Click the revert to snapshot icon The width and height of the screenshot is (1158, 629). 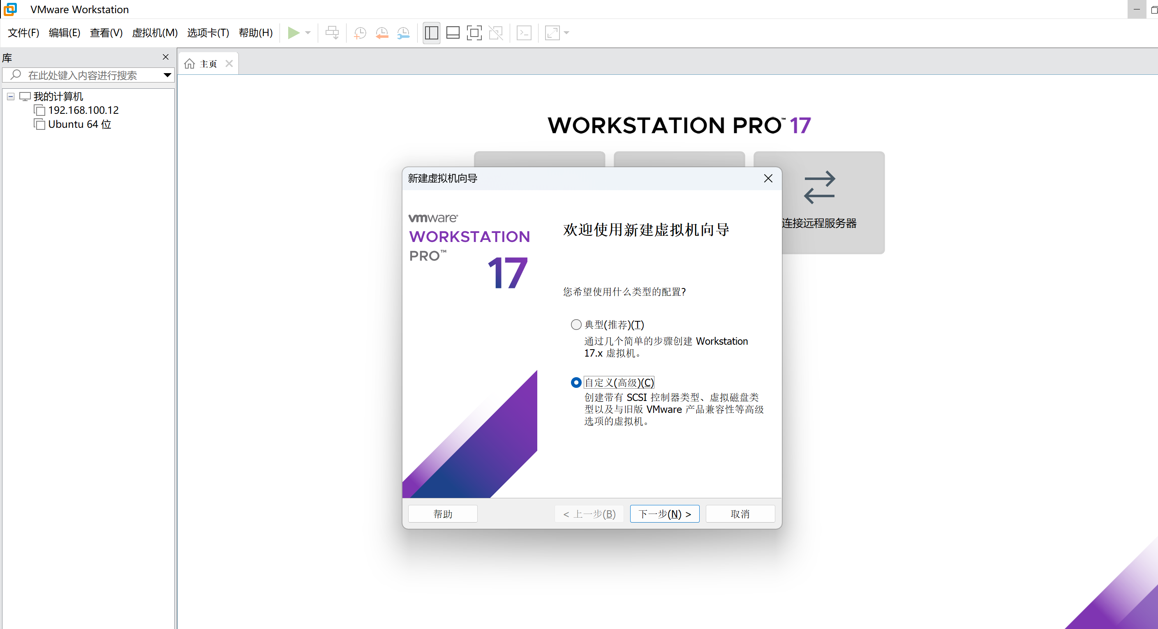(x=381, y=33)
